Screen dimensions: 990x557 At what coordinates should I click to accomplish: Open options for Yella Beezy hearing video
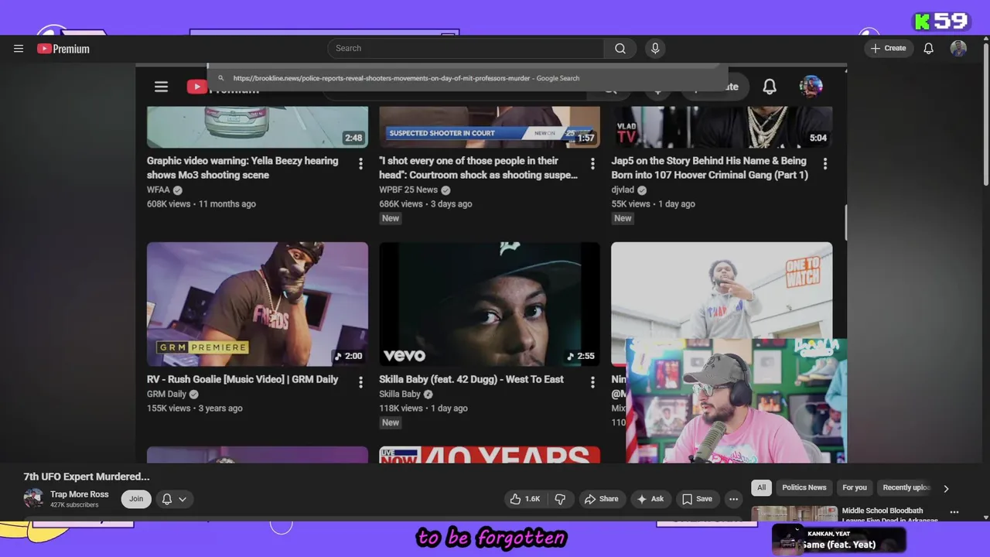360,163
